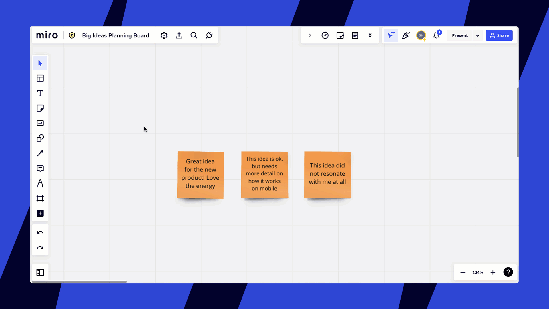Click the Present button
This screenshot has height=309, width=549.
[460, 35]
